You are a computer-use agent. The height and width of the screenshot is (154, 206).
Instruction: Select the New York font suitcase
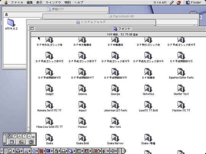[x=115, y=121]
